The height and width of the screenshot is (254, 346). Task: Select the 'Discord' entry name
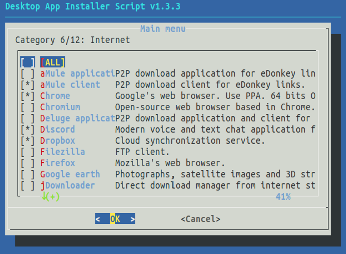[57, 129]
